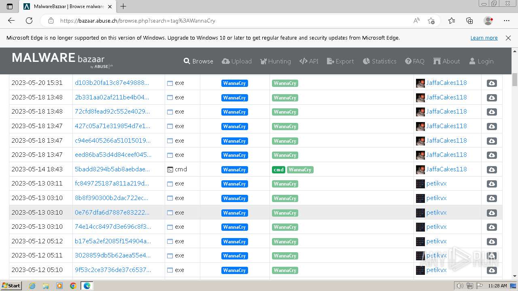The height and width of the screenshot is (291, 518).
Task: Toggle Read aloud icon in address bar
Action: pos(416,21)
